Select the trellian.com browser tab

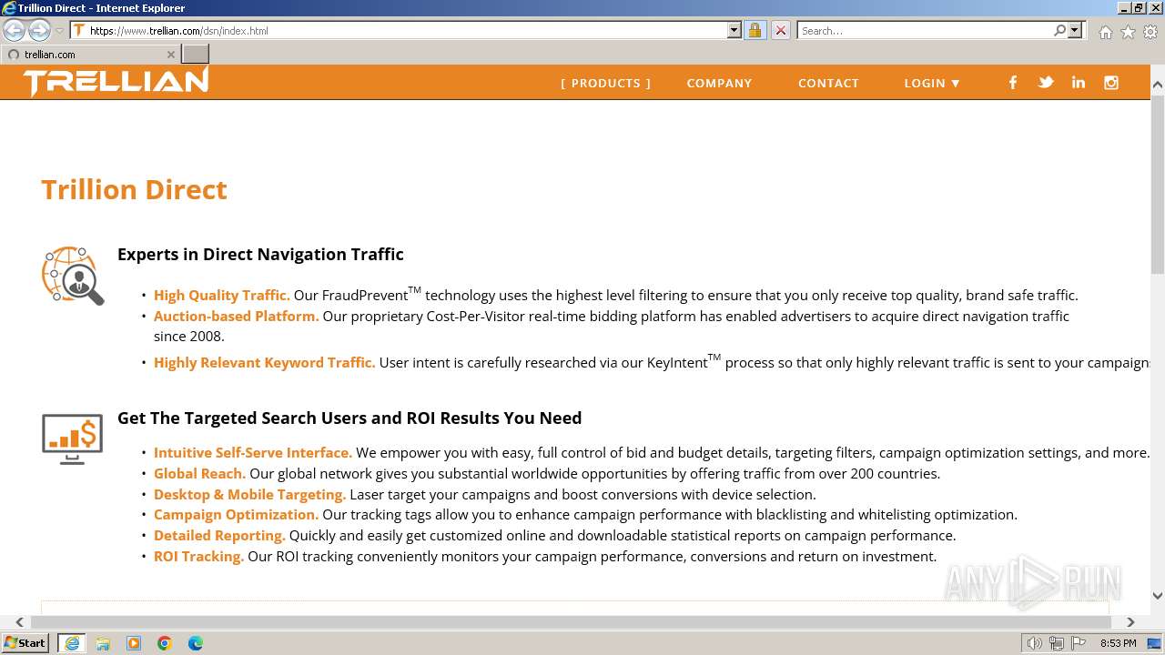90,55
